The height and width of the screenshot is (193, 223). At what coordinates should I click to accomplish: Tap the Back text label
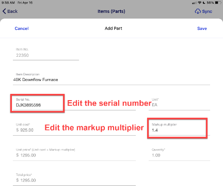(x=12, y=11)
